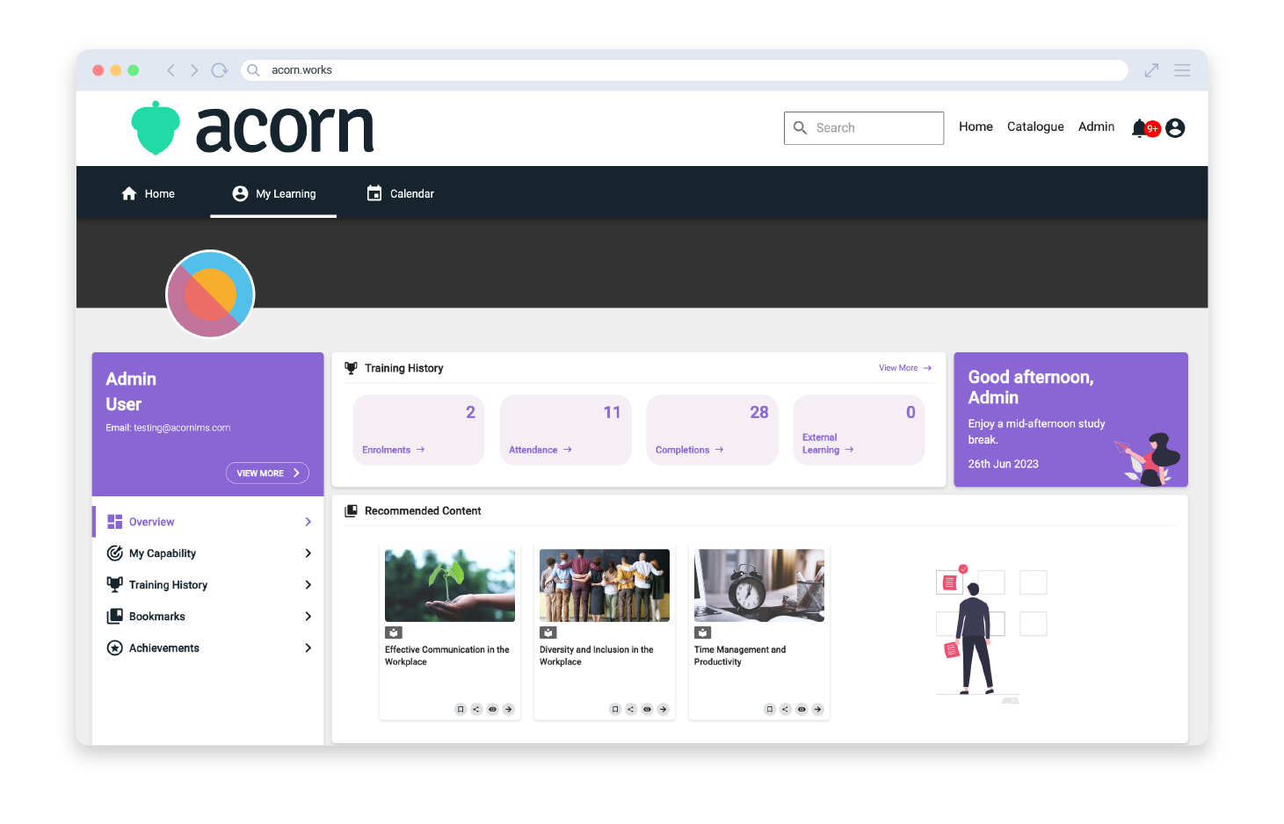Open the notifications bell with 9+ alerts

[x=1140, y=128]
